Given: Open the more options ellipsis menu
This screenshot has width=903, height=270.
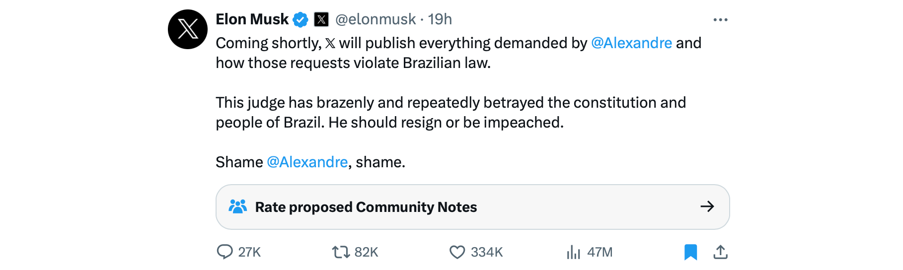Looking at the screenshot, I should (x=720, y=20).
